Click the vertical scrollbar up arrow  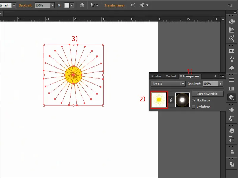pyautogui.click(x=223, y=19)
